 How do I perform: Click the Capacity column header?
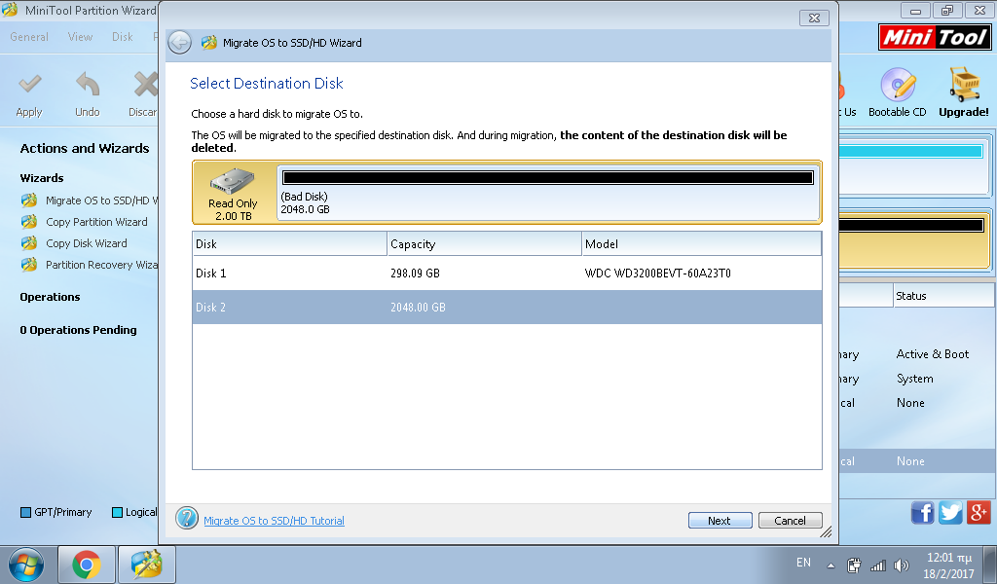[x=484, y=244]
